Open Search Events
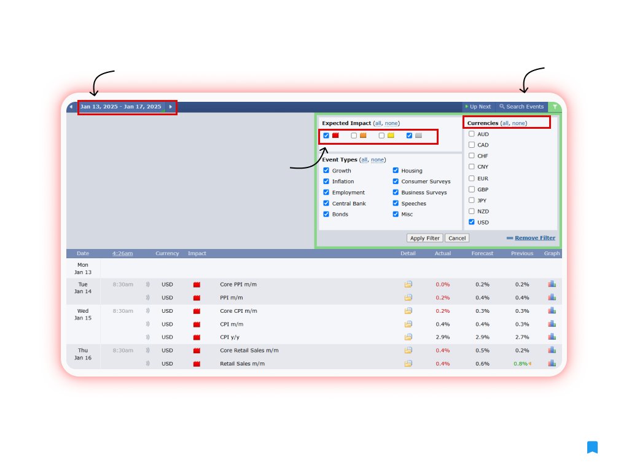This screenshot has height=471, width=629. point(522,107)
